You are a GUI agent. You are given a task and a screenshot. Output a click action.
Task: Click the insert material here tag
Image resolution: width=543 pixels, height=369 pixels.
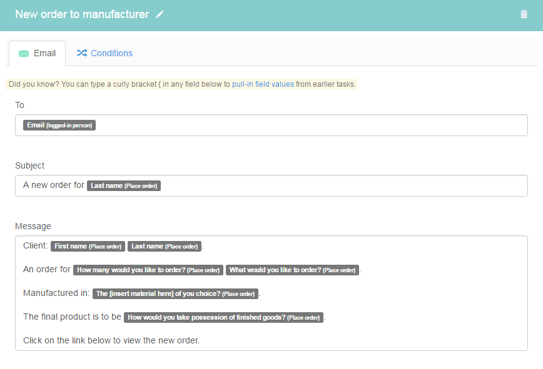pyautogui.click(x=175, y=293)
